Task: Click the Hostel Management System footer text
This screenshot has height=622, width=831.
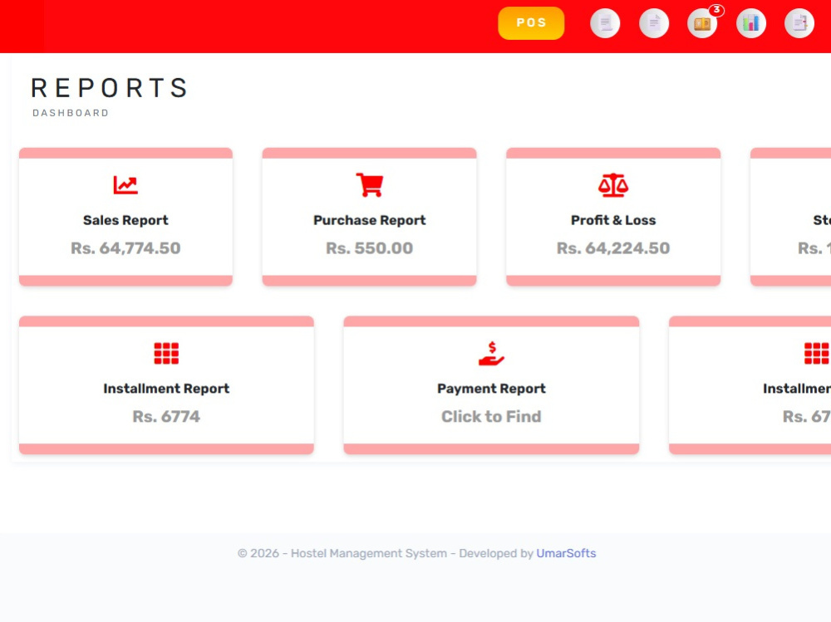Action: (x=369, y=553)
